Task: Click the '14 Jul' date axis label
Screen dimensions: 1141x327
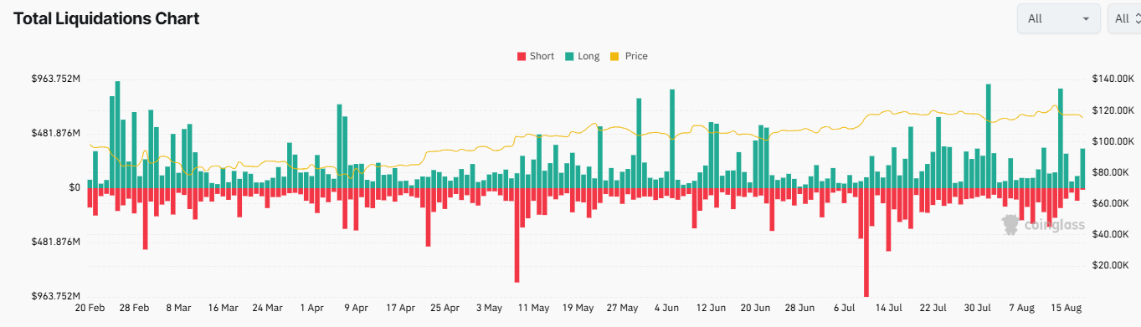Action: 889,308
